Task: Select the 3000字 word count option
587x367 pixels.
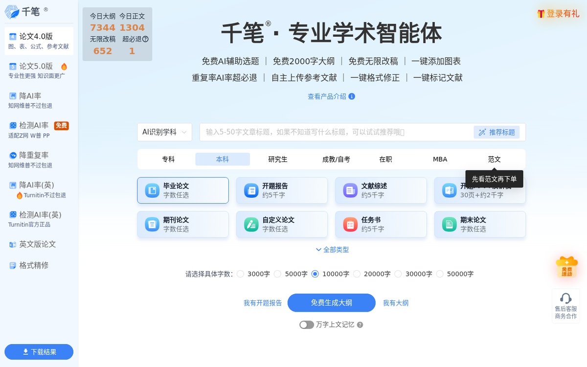Action: (240, 274)
